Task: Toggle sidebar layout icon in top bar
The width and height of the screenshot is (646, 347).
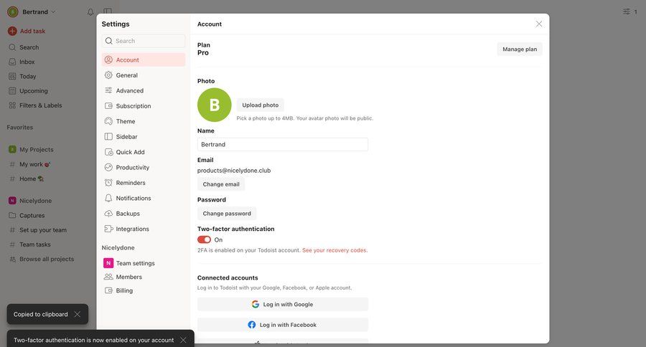Action: click(108, 11)
